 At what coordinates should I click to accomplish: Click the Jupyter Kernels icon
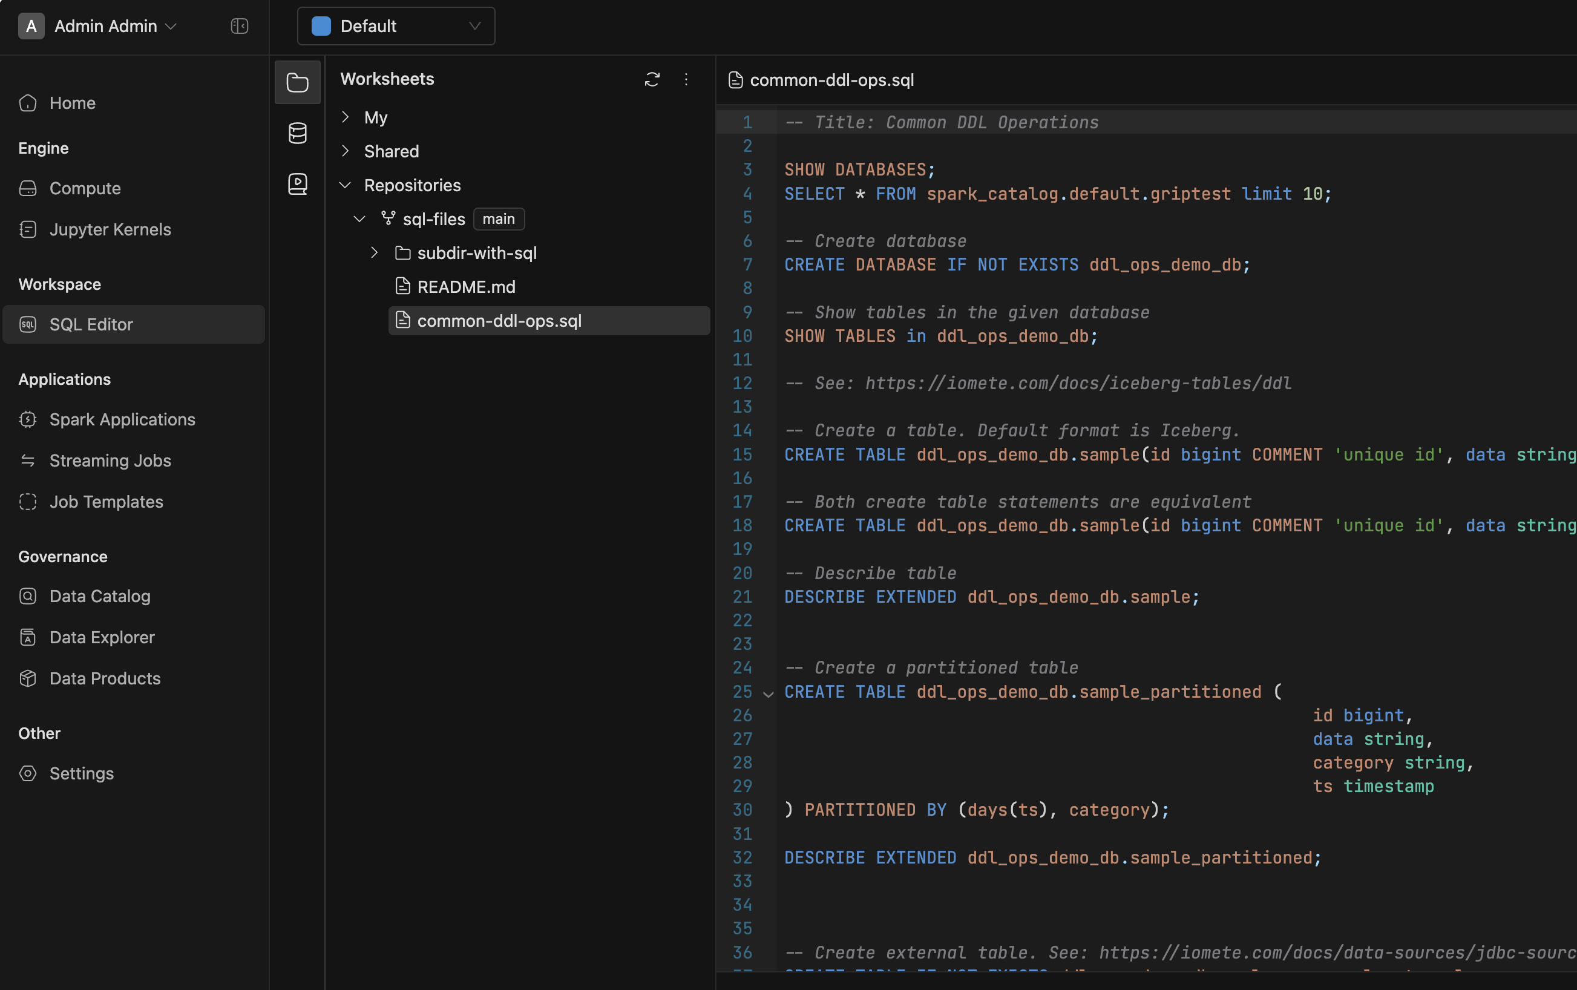click(x=28, y=228)
